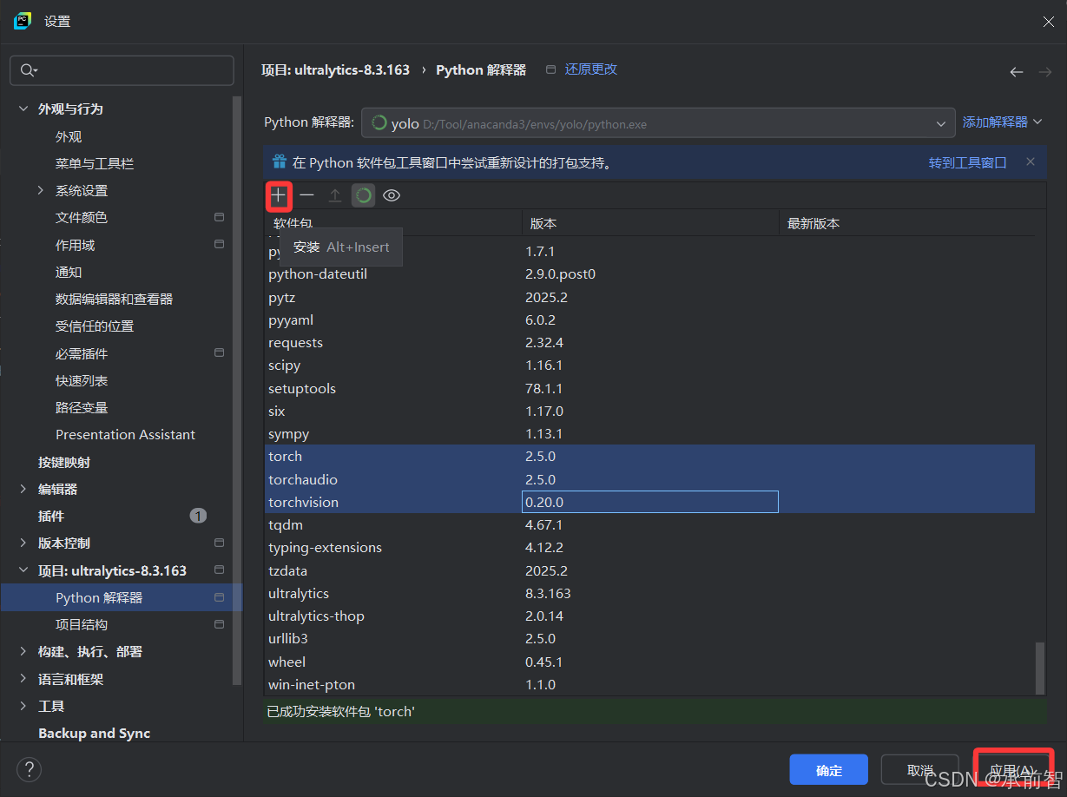Click the uninstall package minus icon

click(x=306, y=195)
